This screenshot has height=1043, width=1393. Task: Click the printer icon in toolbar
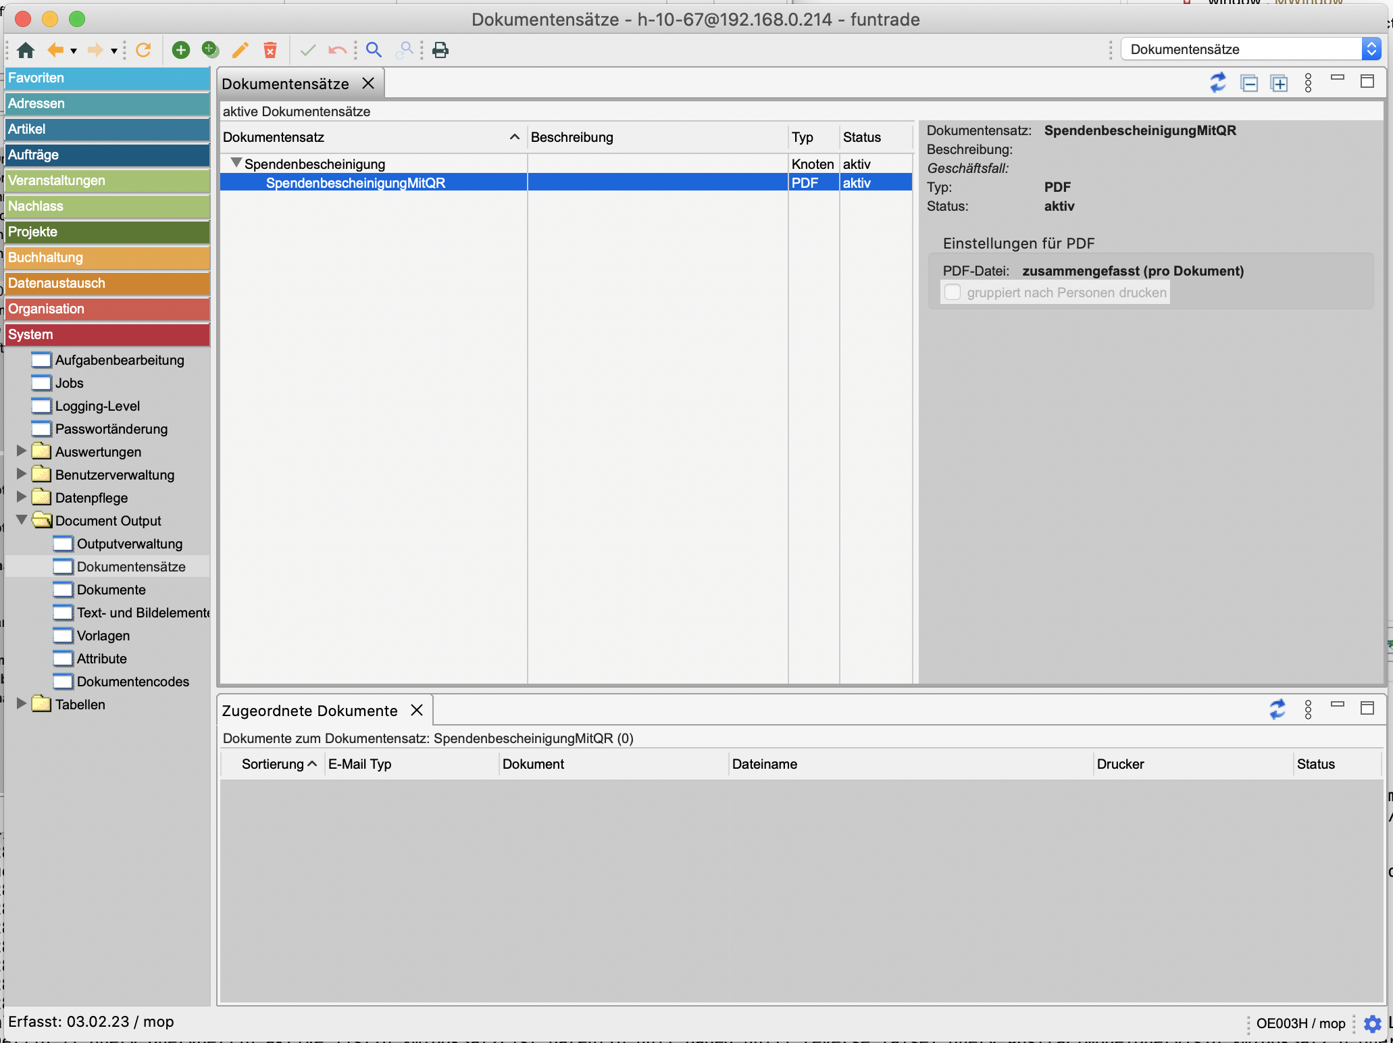pyautogui.click(x=440, y=50)
